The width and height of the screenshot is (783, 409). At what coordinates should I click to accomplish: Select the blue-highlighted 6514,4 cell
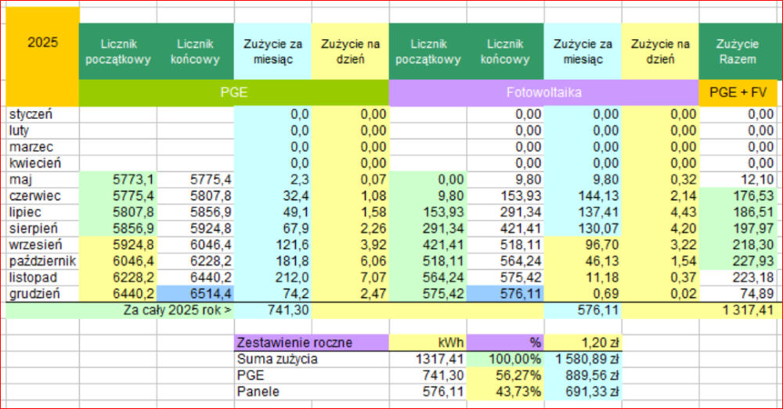(195, 294)
